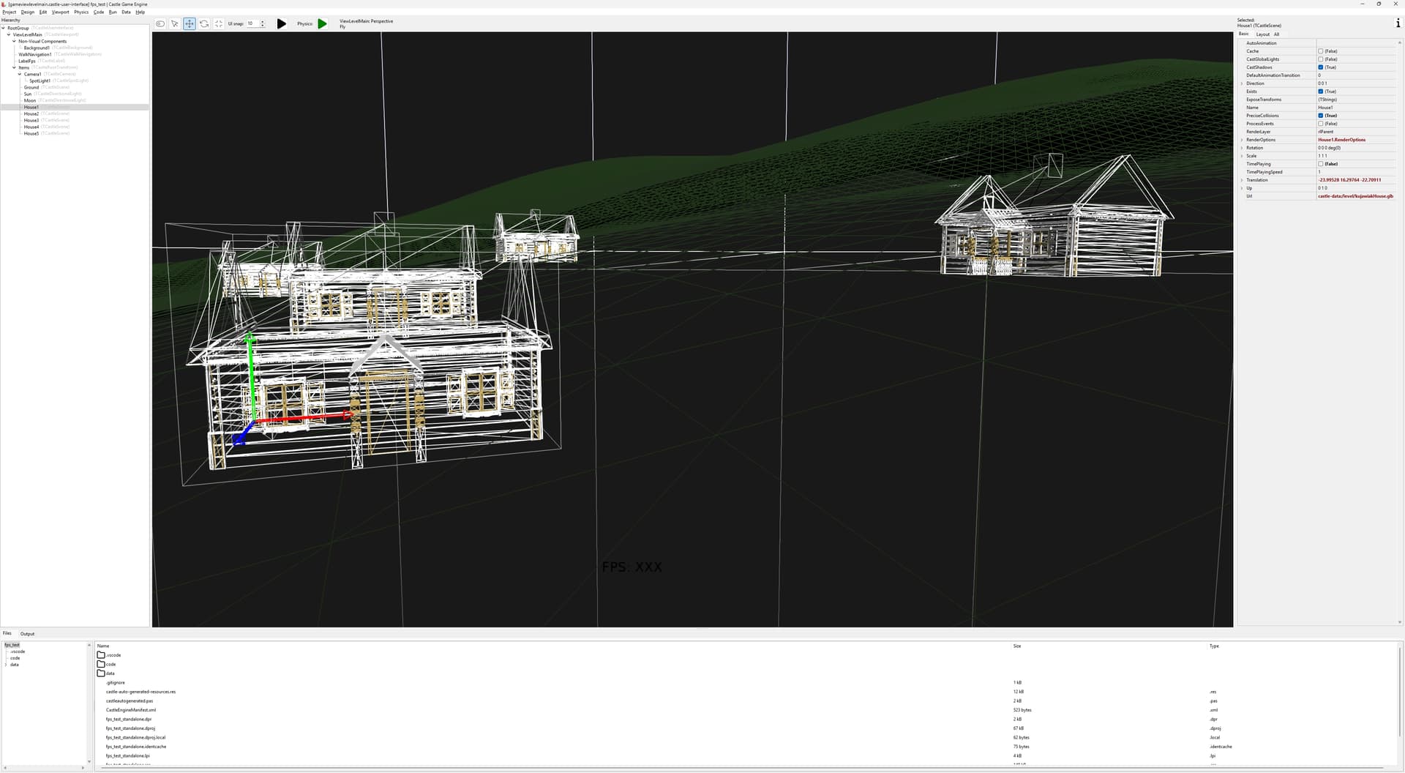Toggle the PreciseCollisions checkbox
This screenshot has height=773, width=1405.
(x=1320, y=116)
